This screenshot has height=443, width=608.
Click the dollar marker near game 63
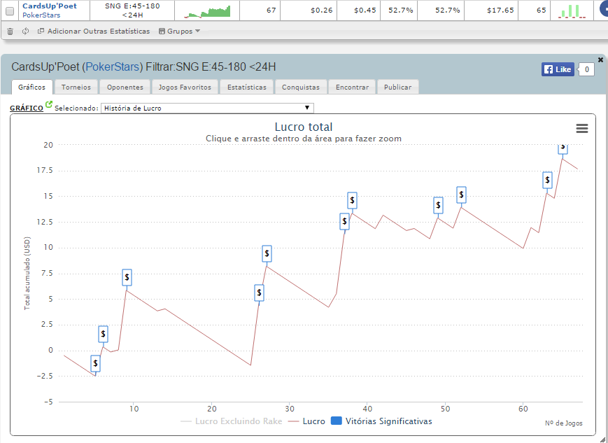547,180
